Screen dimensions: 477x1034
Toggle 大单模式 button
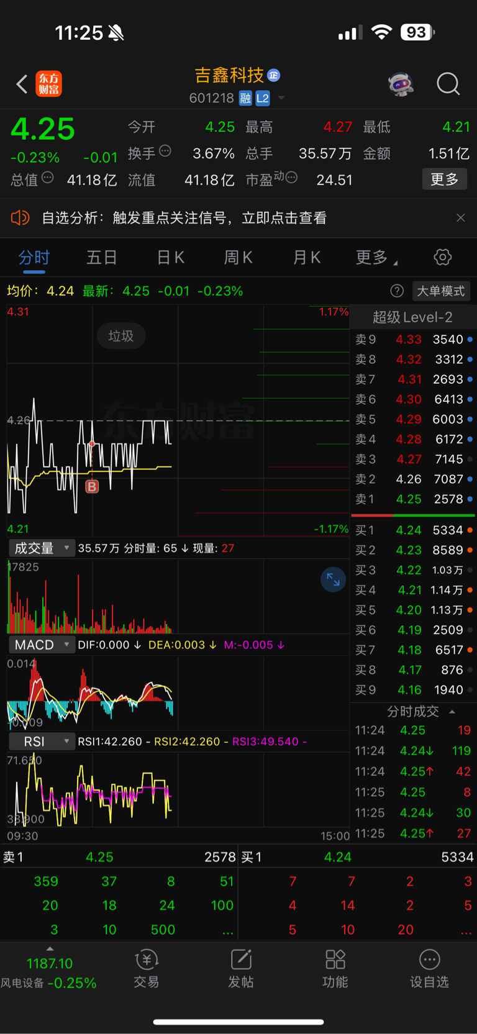point(441,291)
